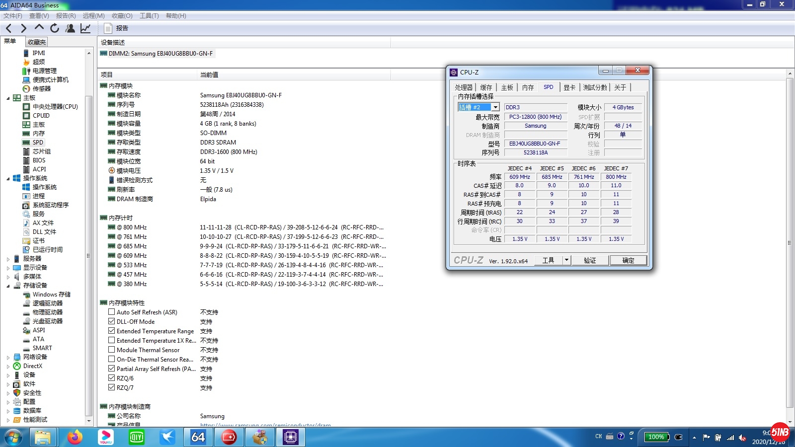Click the graph chart toolbar icon

pos(85,28)
